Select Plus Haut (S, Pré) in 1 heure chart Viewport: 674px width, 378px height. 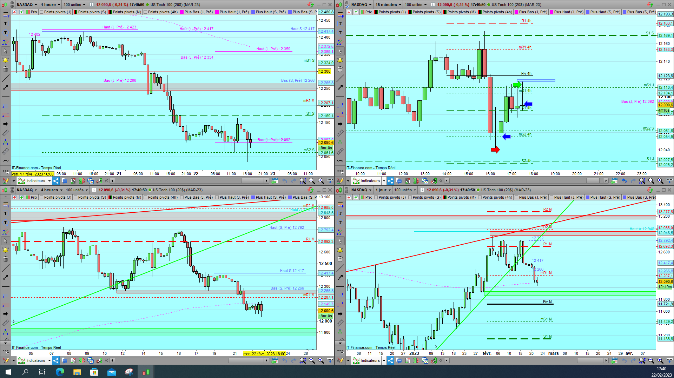(268, 12)
